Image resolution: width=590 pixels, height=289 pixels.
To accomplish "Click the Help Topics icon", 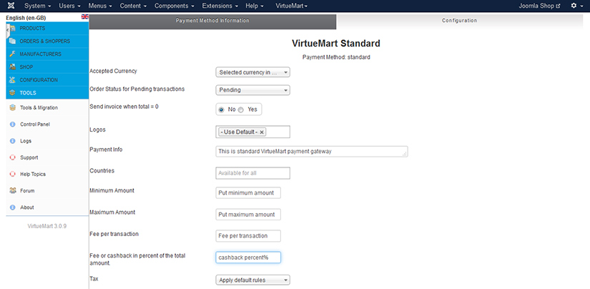I will click(x=12, y=174).
